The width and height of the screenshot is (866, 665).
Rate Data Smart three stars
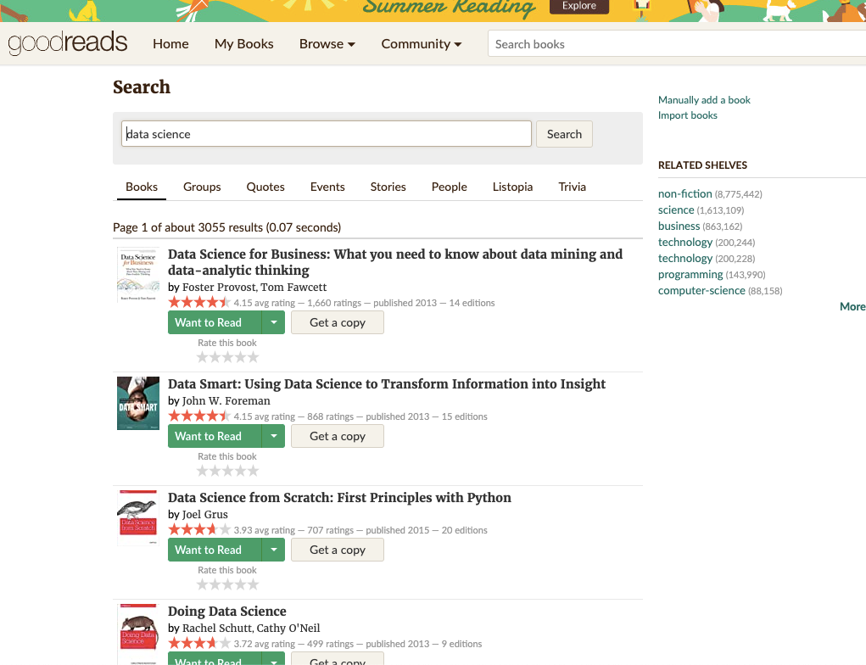tap(227, 471)
